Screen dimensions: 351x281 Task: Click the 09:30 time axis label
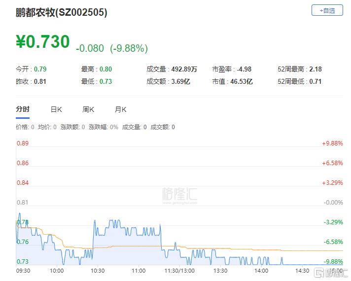pos(23,271)
